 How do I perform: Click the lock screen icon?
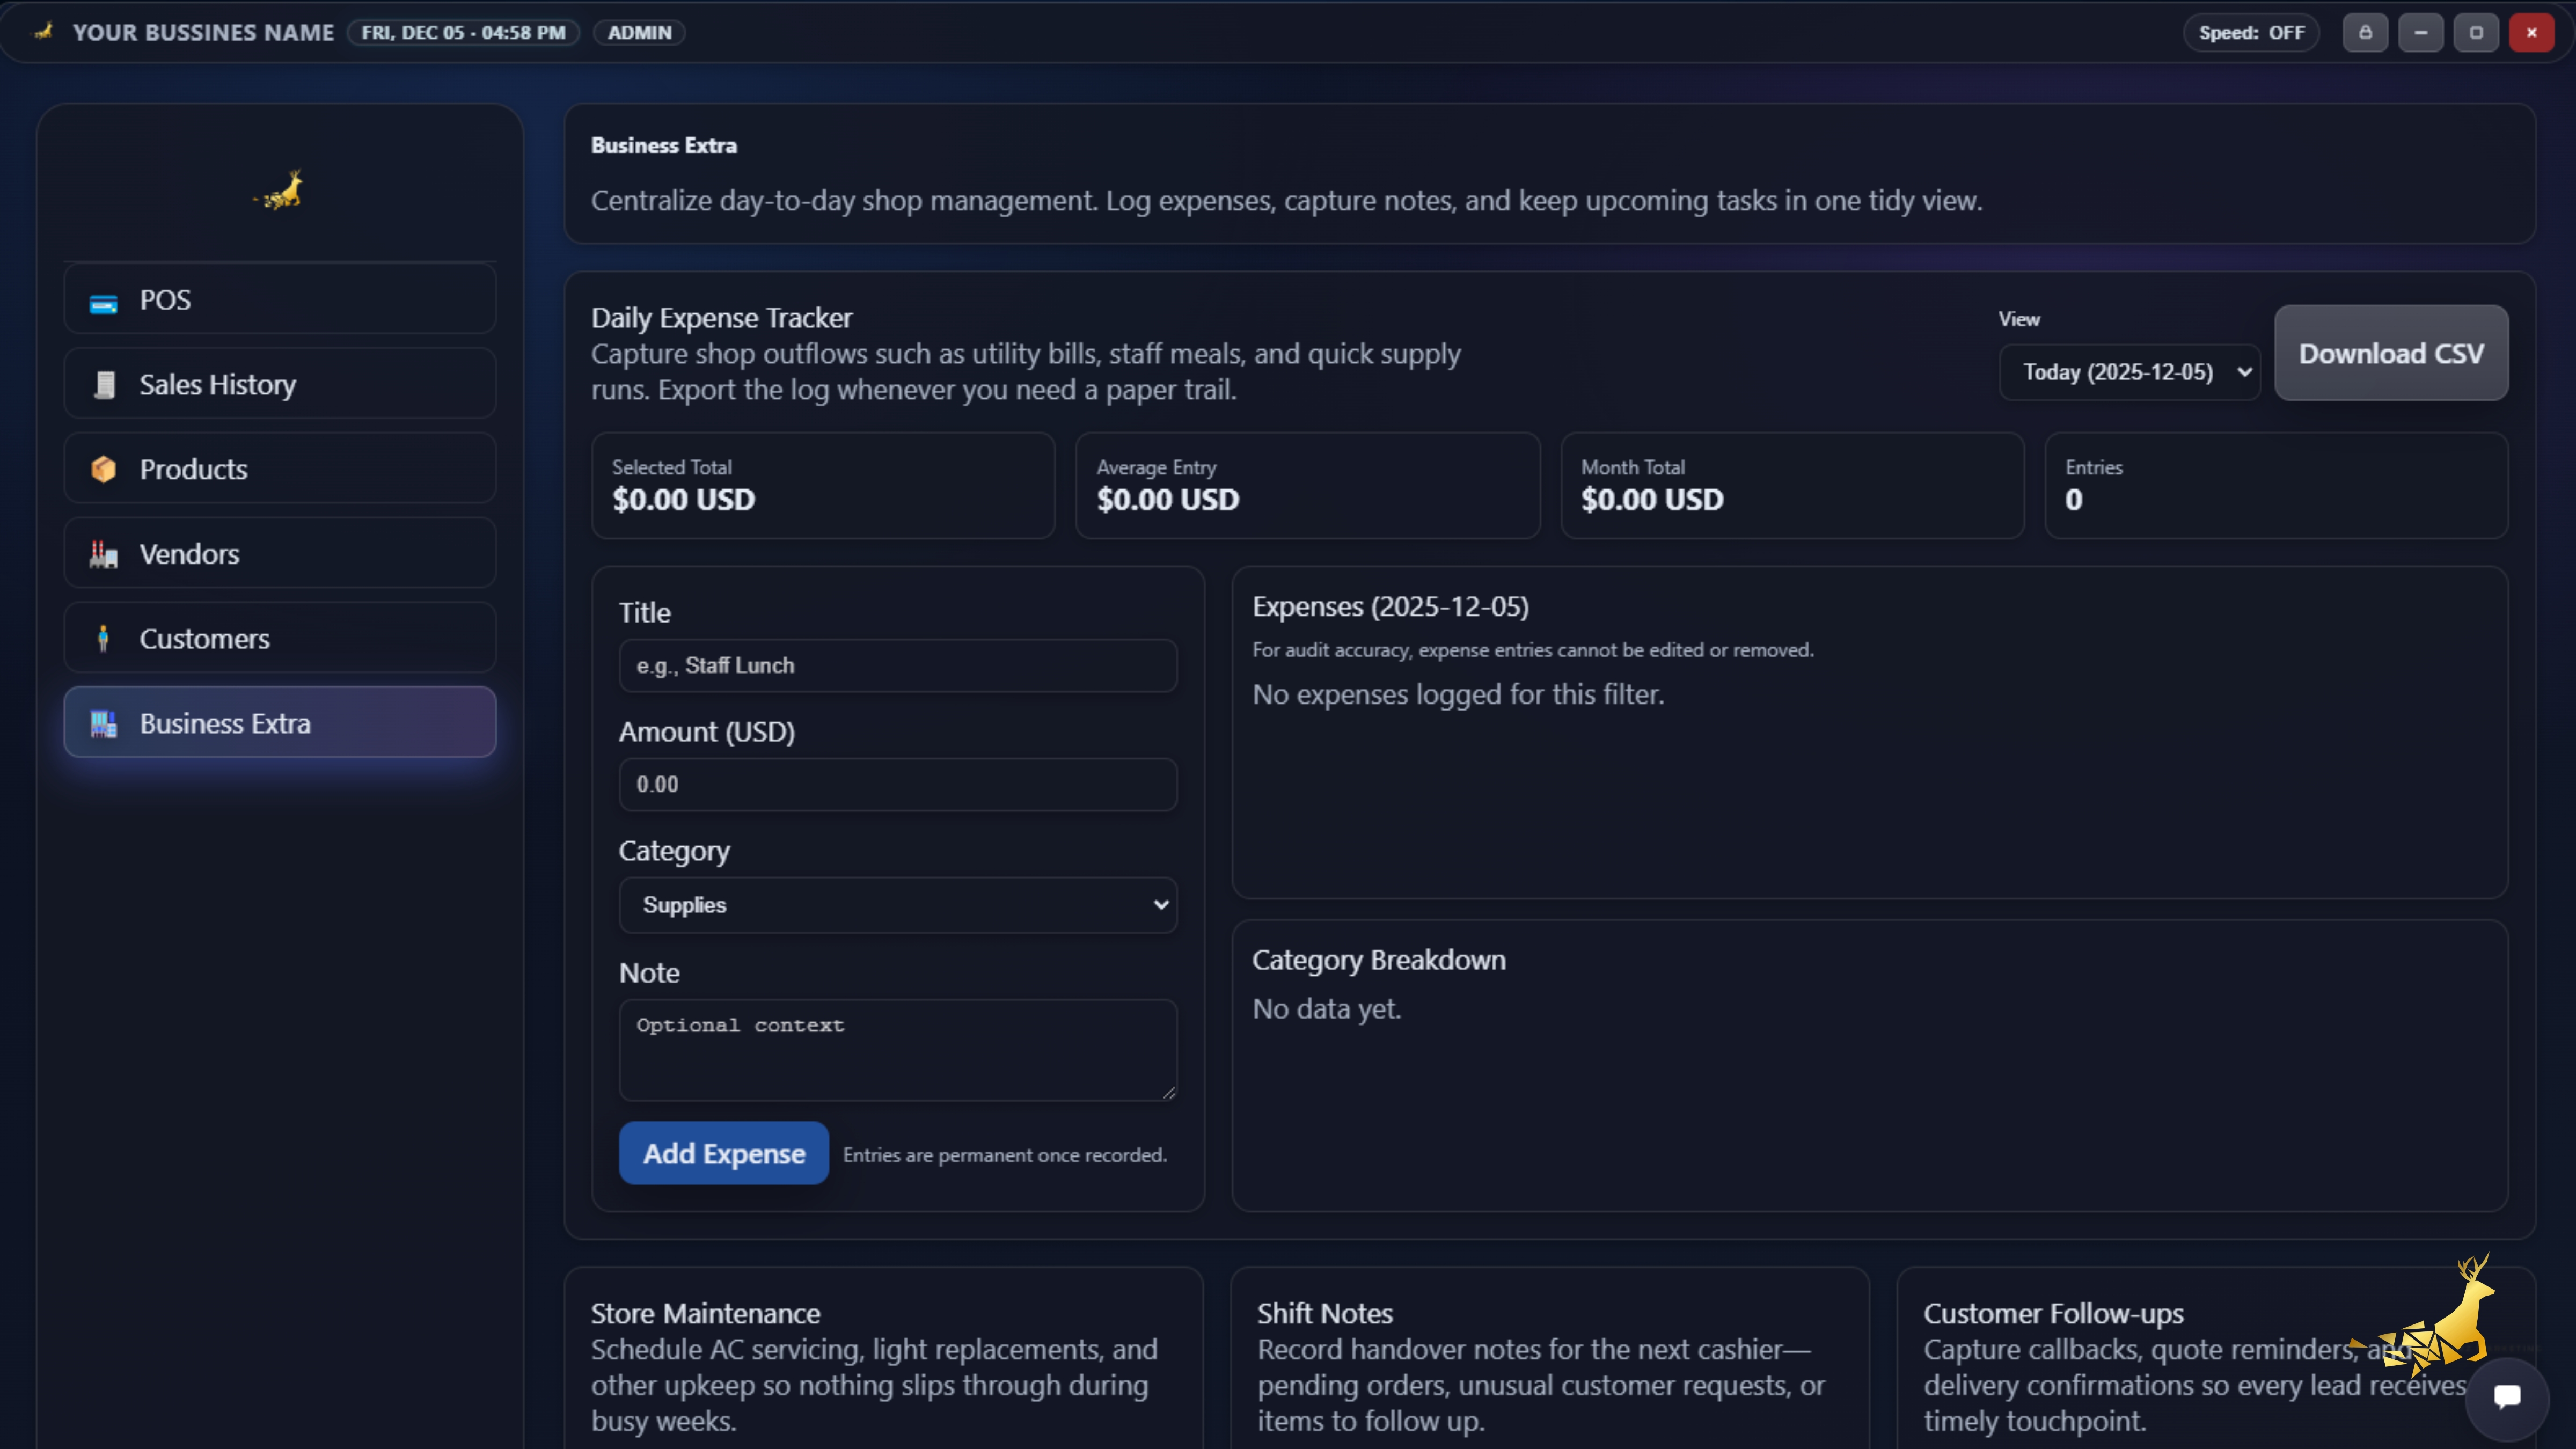pos(2365,33)
